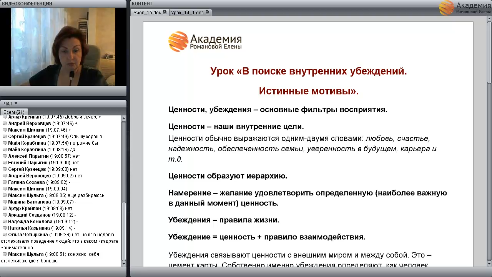
Task: Select the Всем (21) chat tab
Action: click(14, 112)
